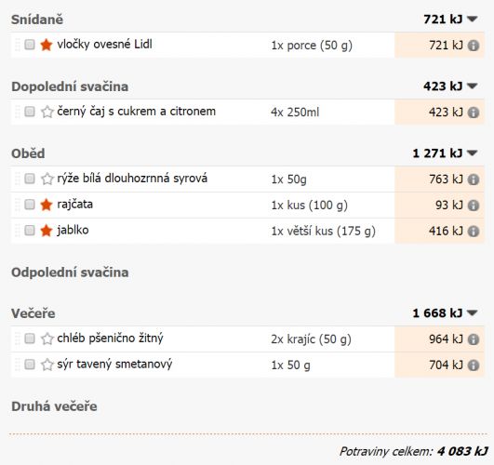Select the Druhá večeře section heading
Viewport: 494px width, 465px height.
[x=54, y=406]
